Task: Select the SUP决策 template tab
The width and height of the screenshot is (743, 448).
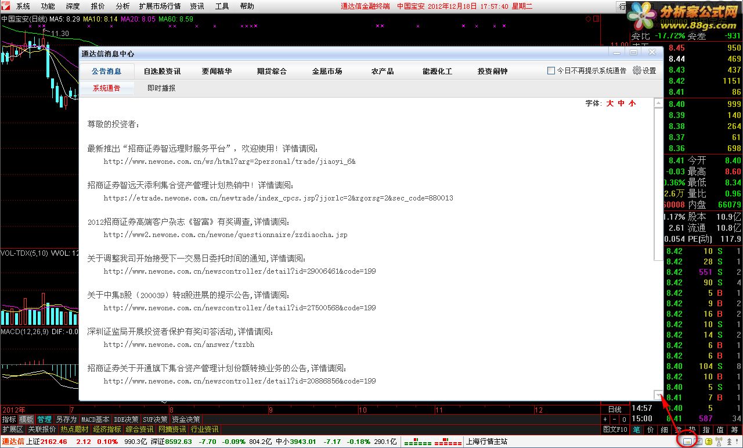Action: coord(155,419)
